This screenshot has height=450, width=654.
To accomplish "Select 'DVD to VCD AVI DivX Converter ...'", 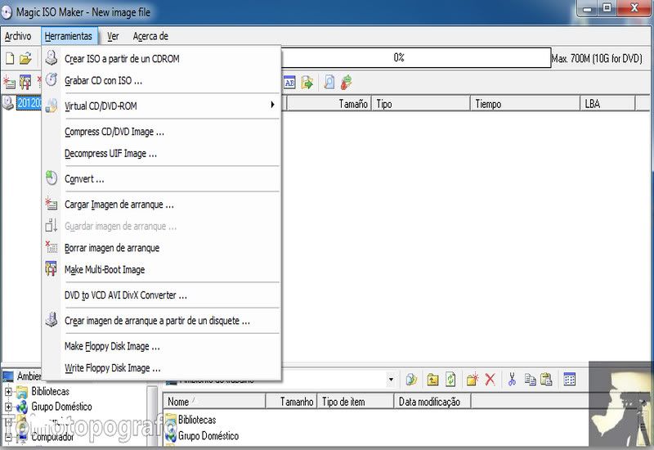I will [x=161, y=295].
